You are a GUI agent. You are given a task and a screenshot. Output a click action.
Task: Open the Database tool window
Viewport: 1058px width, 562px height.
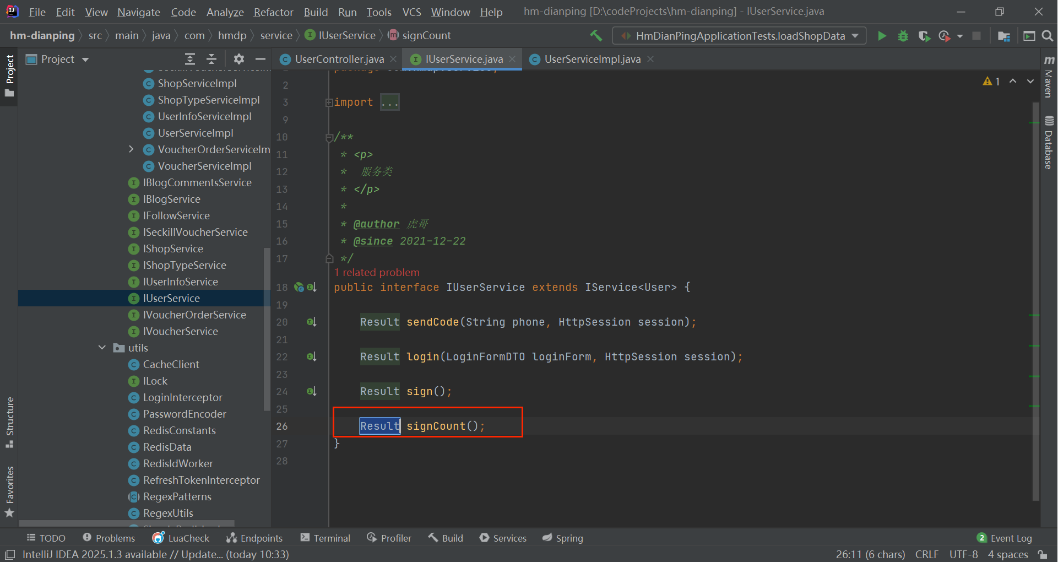[x=1049, y=143]
